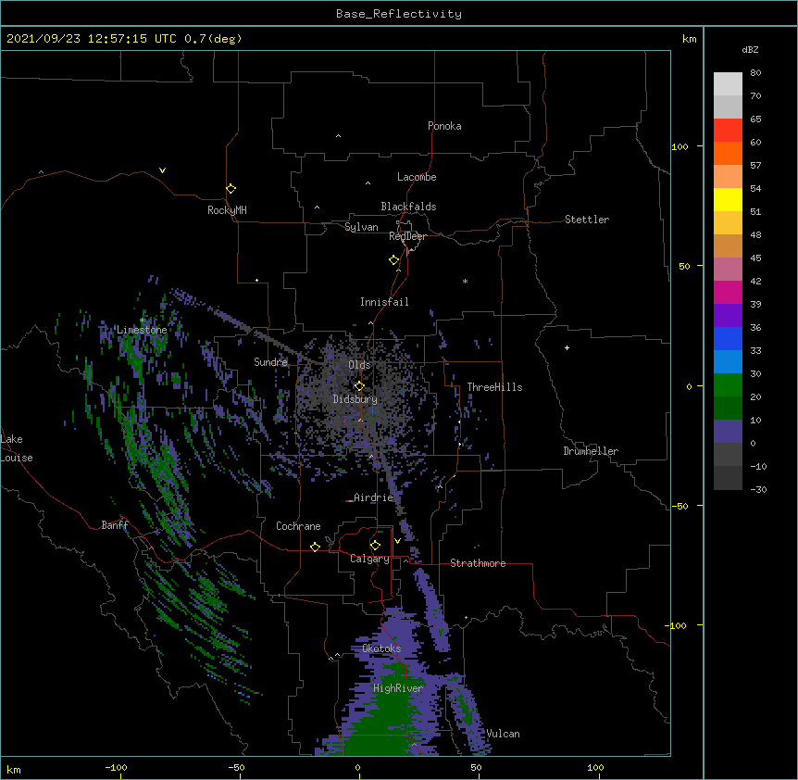Click the dBZ legend heading
This screenshot has height=780, width=798.
[x=750, y=49]
